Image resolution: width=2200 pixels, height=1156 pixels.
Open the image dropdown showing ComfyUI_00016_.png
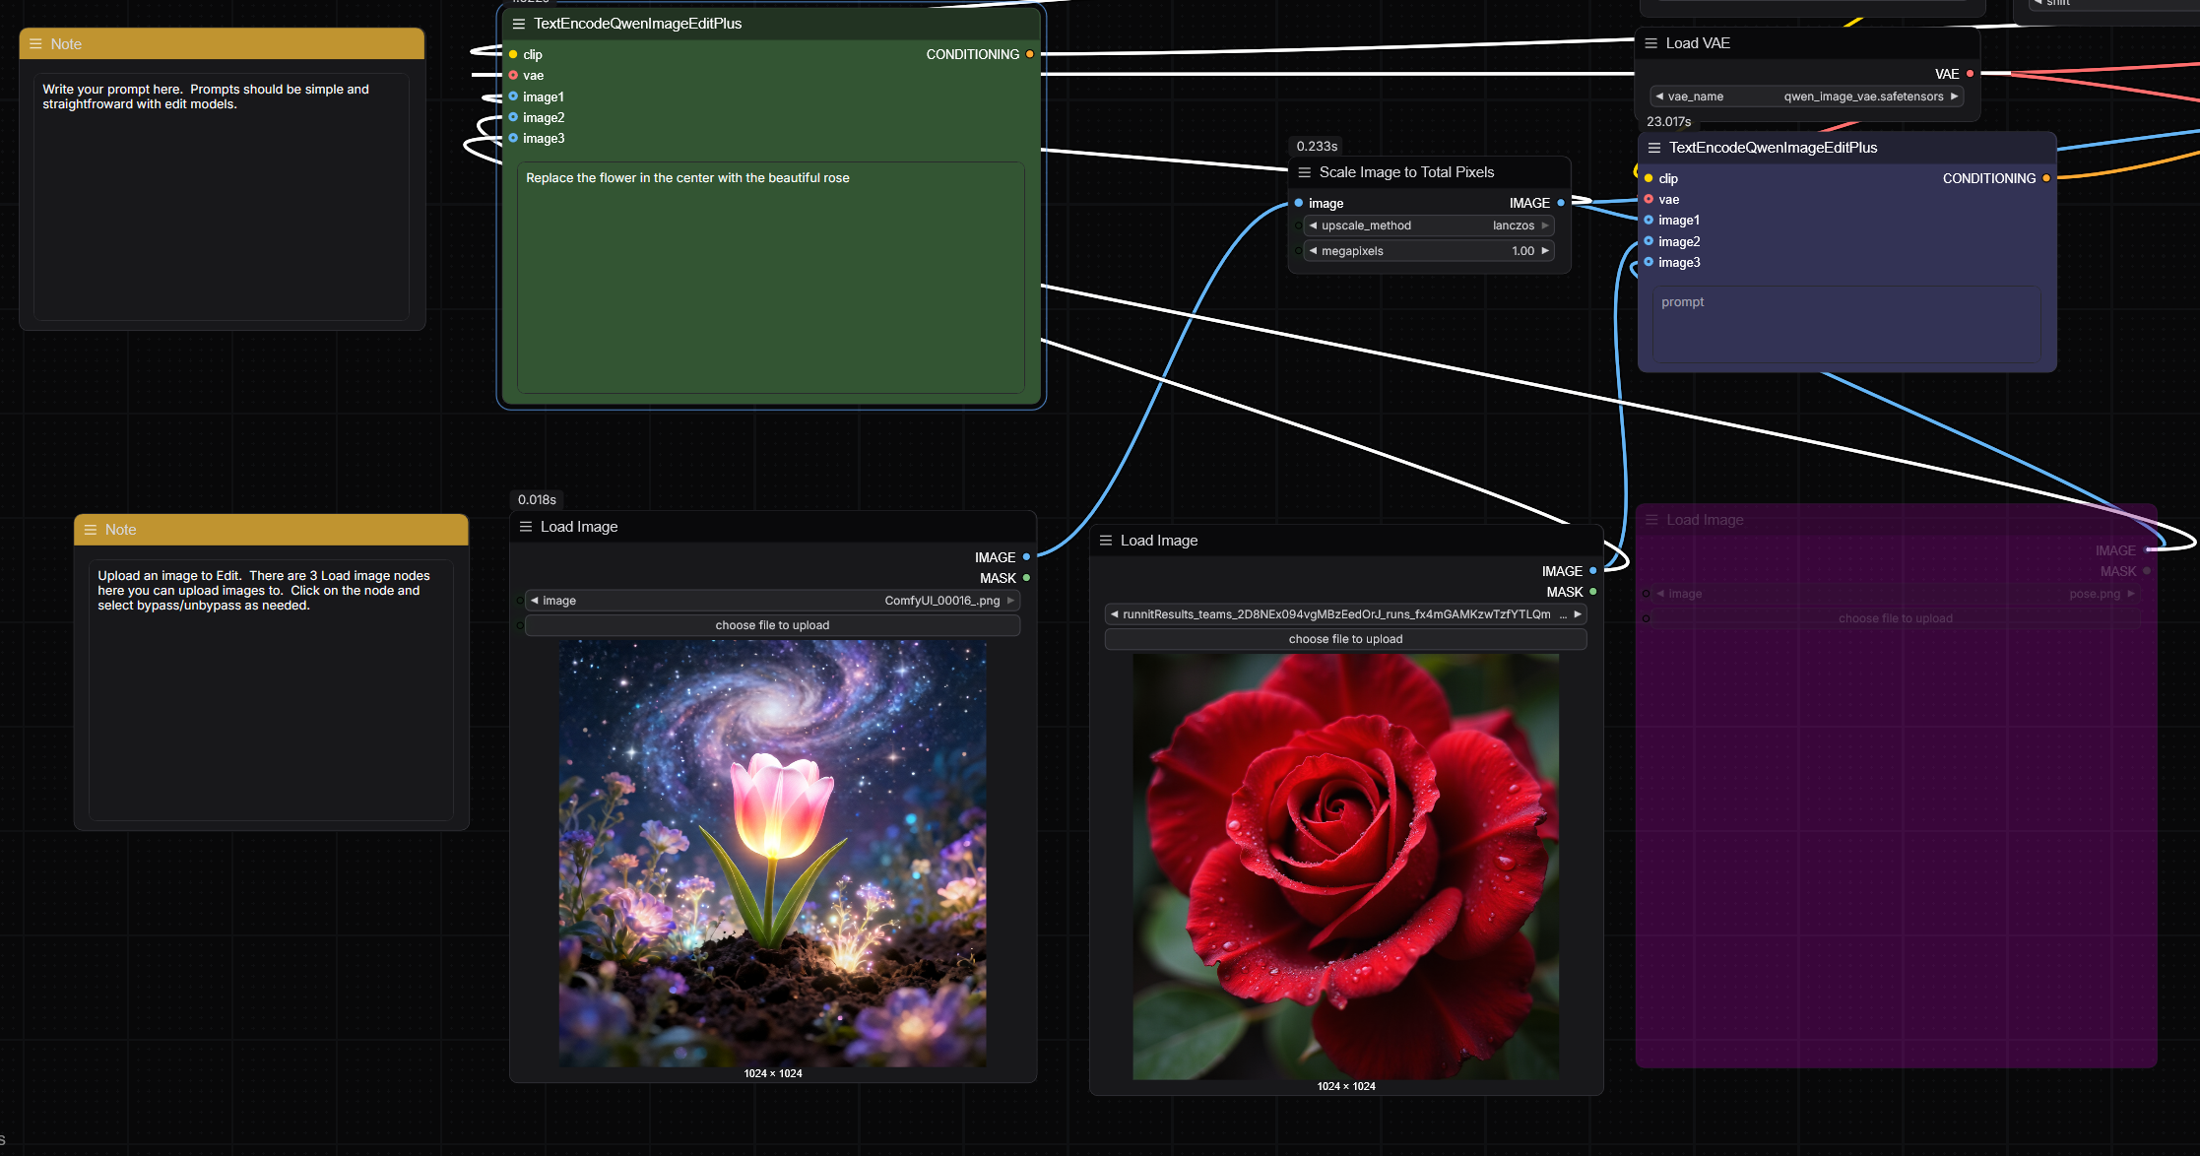click(x=771, y=600)
